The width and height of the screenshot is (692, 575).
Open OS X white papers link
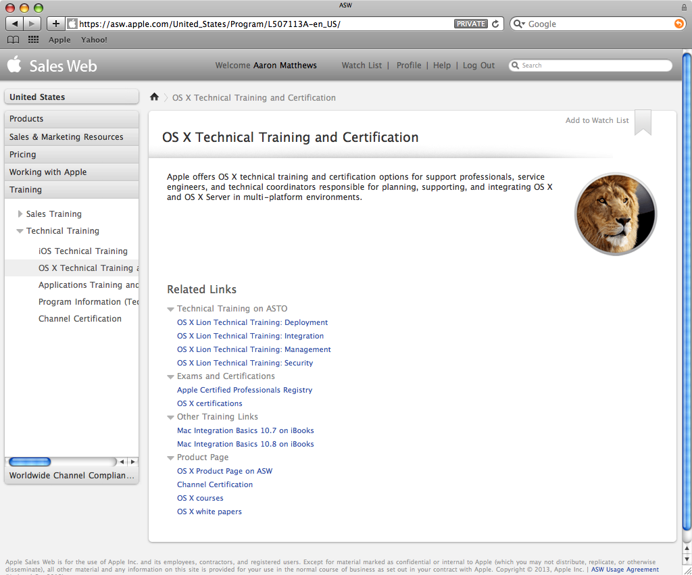[x=209, y=512]
